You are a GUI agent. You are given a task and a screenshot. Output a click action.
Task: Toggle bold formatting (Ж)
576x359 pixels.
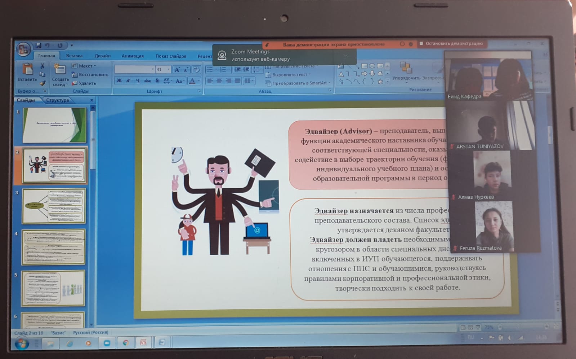[119, 81]
